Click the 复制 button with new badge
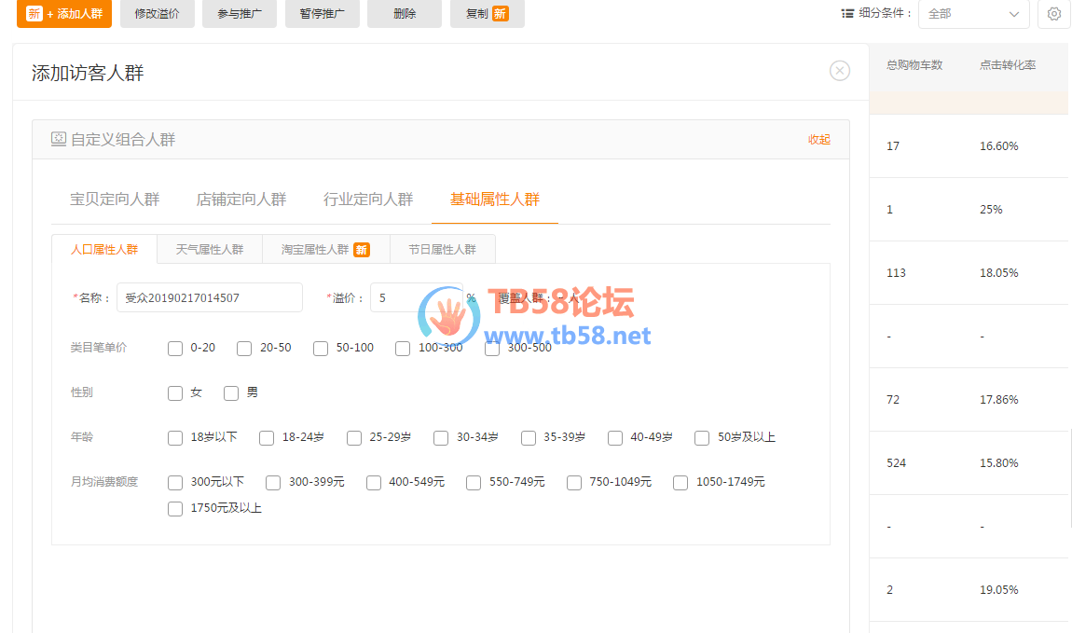Viewport: 1072px width, 633px height. click(x=487, y=14)
